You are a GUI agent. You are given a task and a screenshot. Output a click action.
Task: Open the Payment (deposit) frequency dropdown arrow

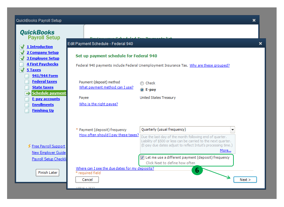pos(232,130)
